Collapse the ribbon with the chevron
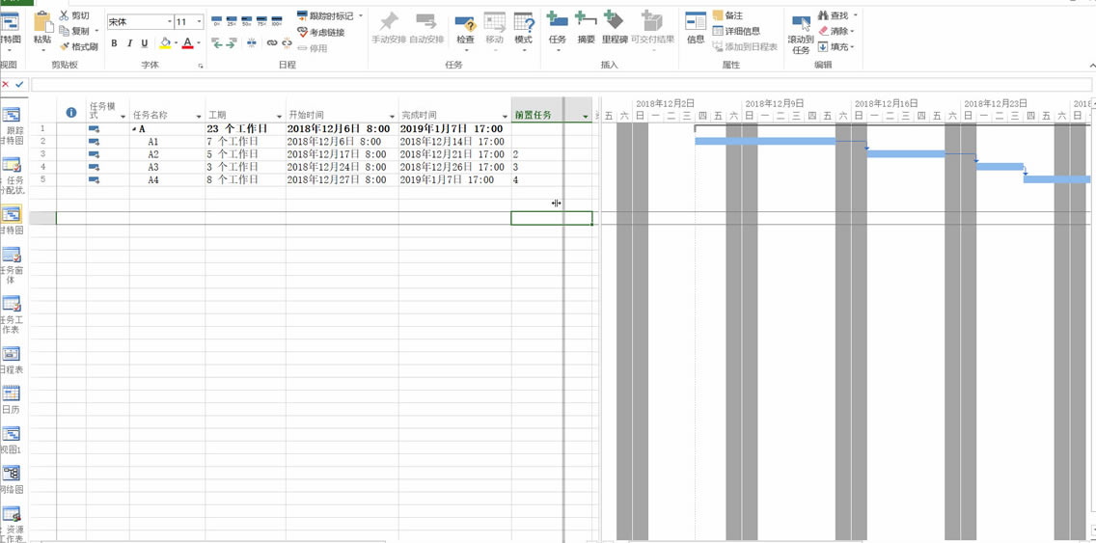Viewport: 1096px width, 543px height. point(1091,65)
